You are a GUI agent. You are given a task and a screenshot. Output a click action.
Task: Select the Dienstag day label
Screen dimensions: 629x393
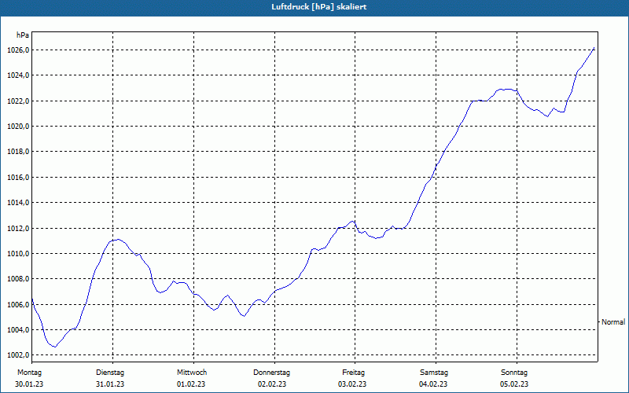pyautogui.click(x=110, y=373)
